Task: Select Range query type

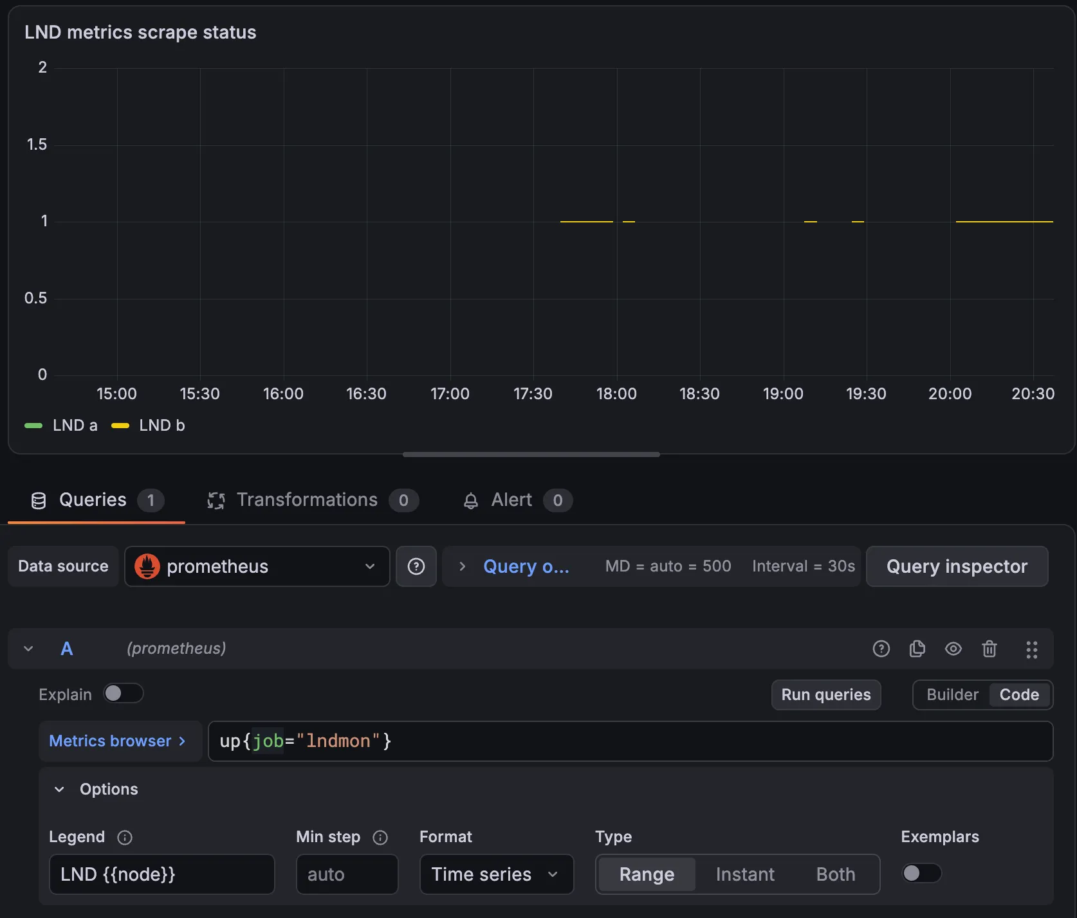Action: 647,874
